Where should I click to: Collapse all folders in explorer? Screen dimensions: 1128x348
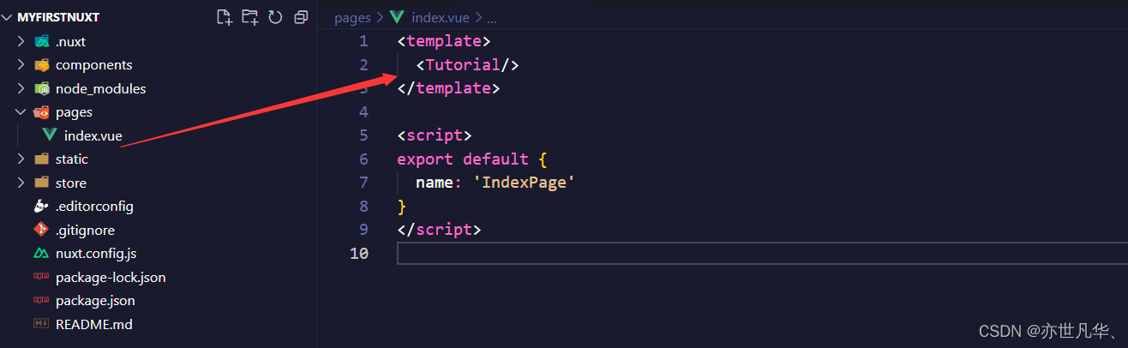tap(300, 17)
